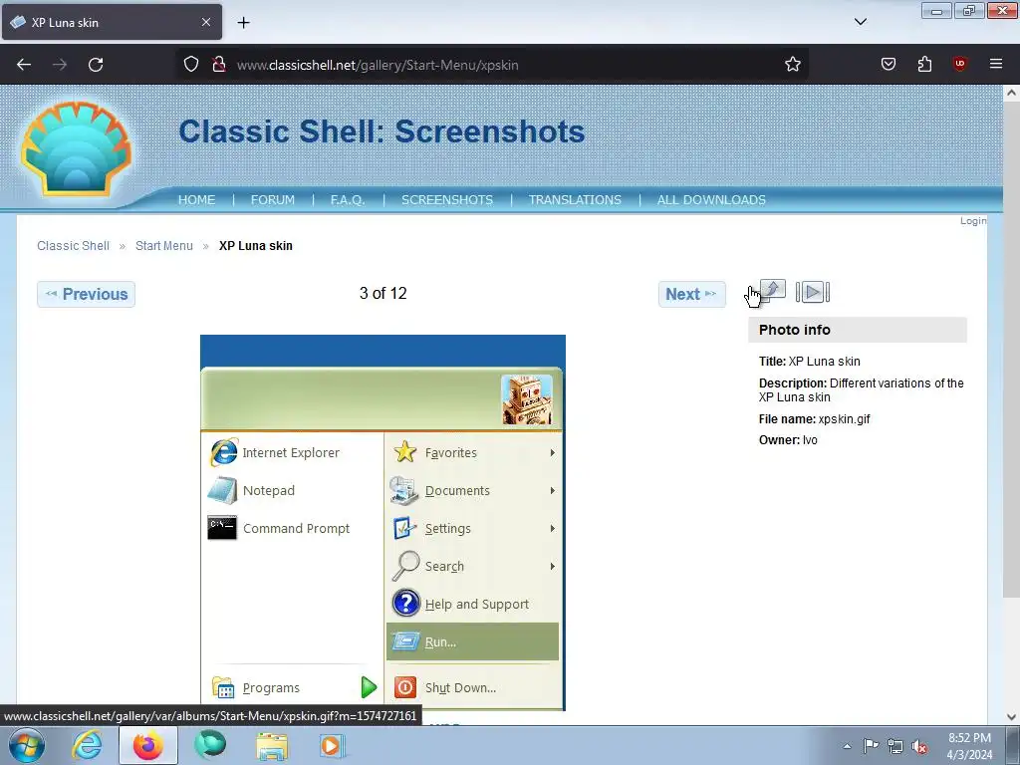Bookmark this page with the star icon
Image resolution: width=1020 pixels, height=765 pixels.
coord(792,65)
